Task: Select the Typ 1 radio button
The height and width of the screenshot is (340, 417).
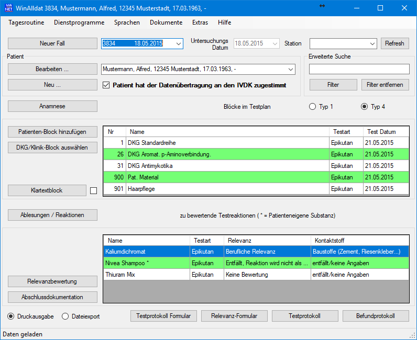Action: [x=313, y=107]
